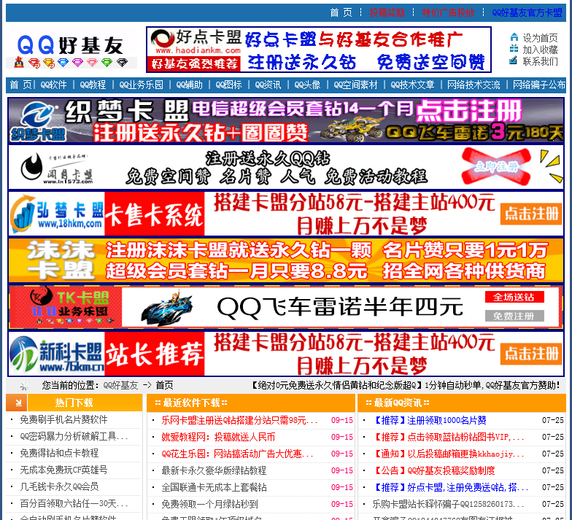572x520 pixels.
Task: Open 【公告】QQ好基友投稿奖励制度 news
Action: 433,471
